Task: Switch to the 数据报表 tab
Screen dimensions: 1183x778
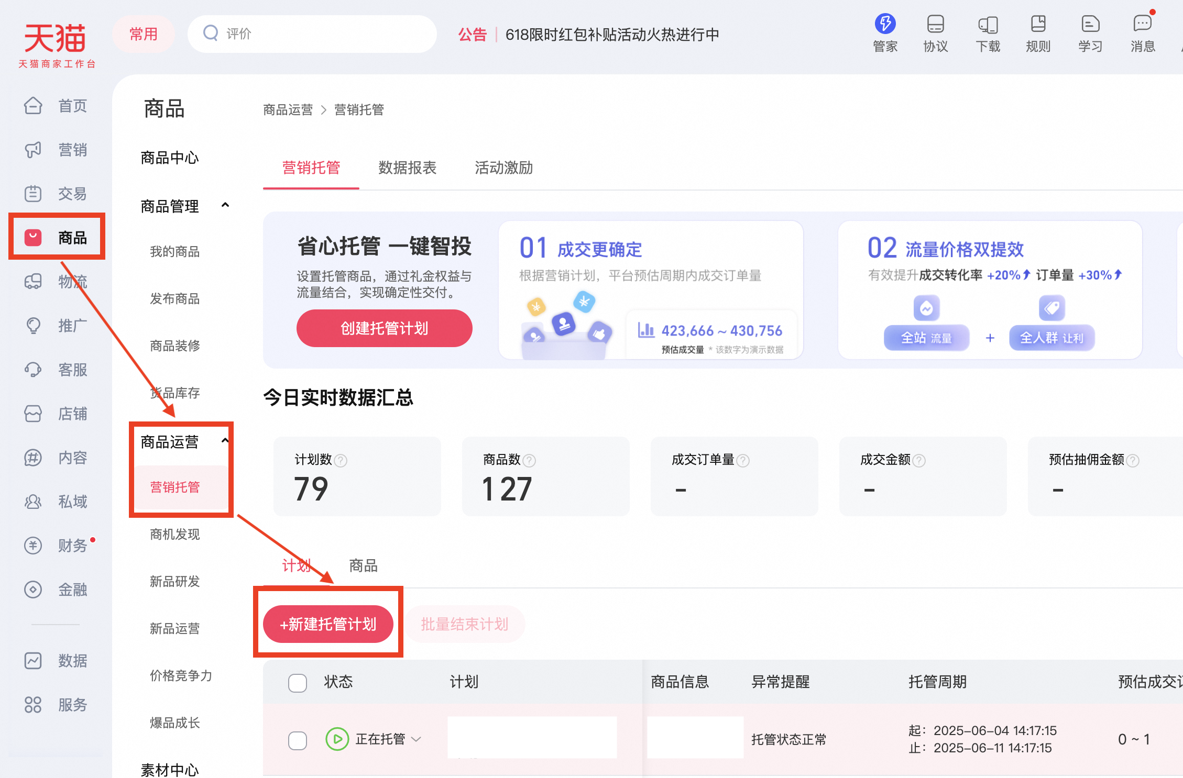Action: (407, 168)
